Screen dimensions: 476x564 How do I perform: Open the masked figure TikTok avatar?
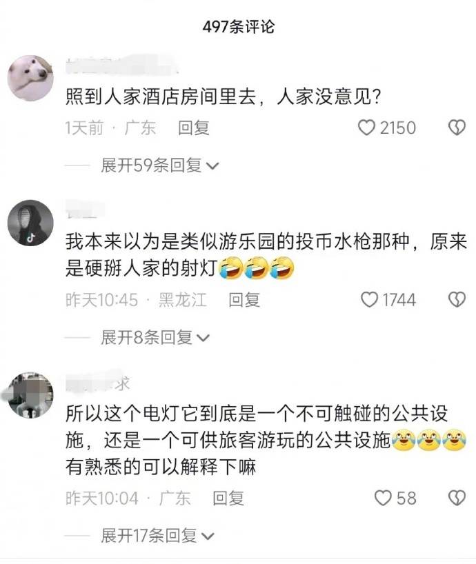tap(30, 223)
